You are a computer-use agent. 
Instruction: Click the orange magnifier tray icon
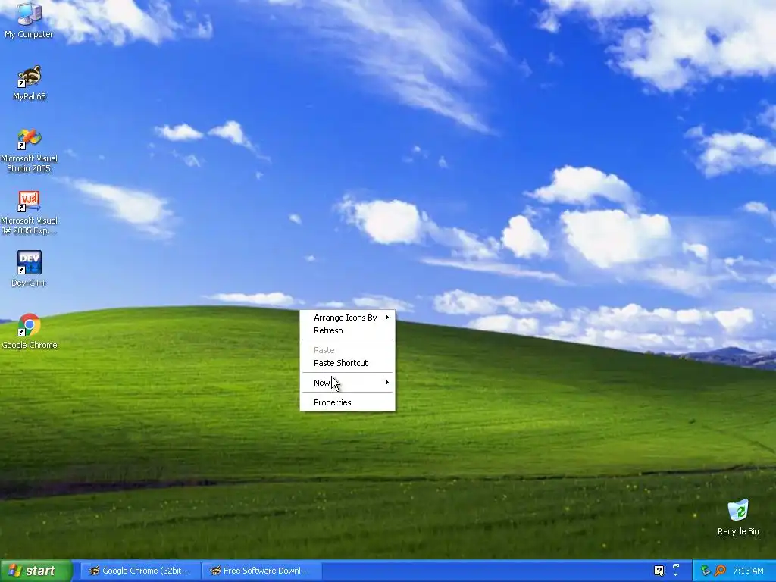tap(720, 571)
